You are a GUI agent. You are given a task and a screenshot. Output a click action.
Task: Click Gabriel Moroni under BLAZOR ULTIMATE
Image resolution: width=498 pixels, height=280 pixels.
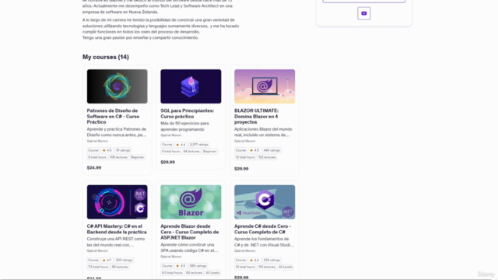244,141
